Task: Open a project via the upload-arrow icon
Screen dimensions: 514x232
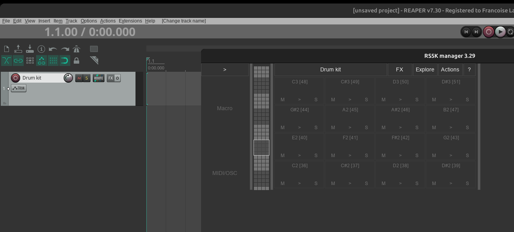Action: 18,49
